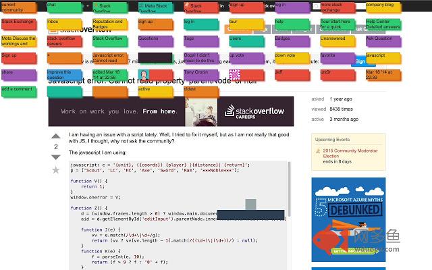This screenshot has height=270, width=432.
Task: Click the red 'Stack Exchange' tile
Action: click(19, 24)
